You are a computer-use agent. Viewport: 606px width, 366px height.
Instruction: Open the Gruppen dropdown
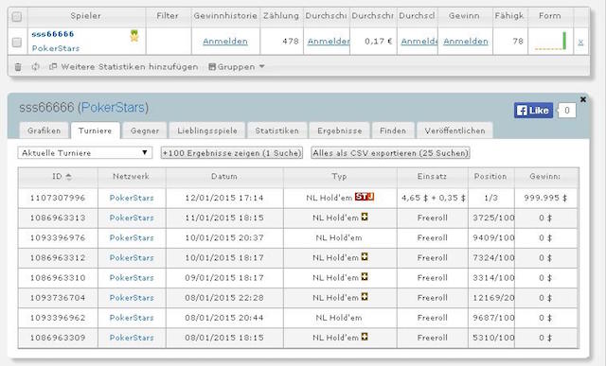point(237,67)
